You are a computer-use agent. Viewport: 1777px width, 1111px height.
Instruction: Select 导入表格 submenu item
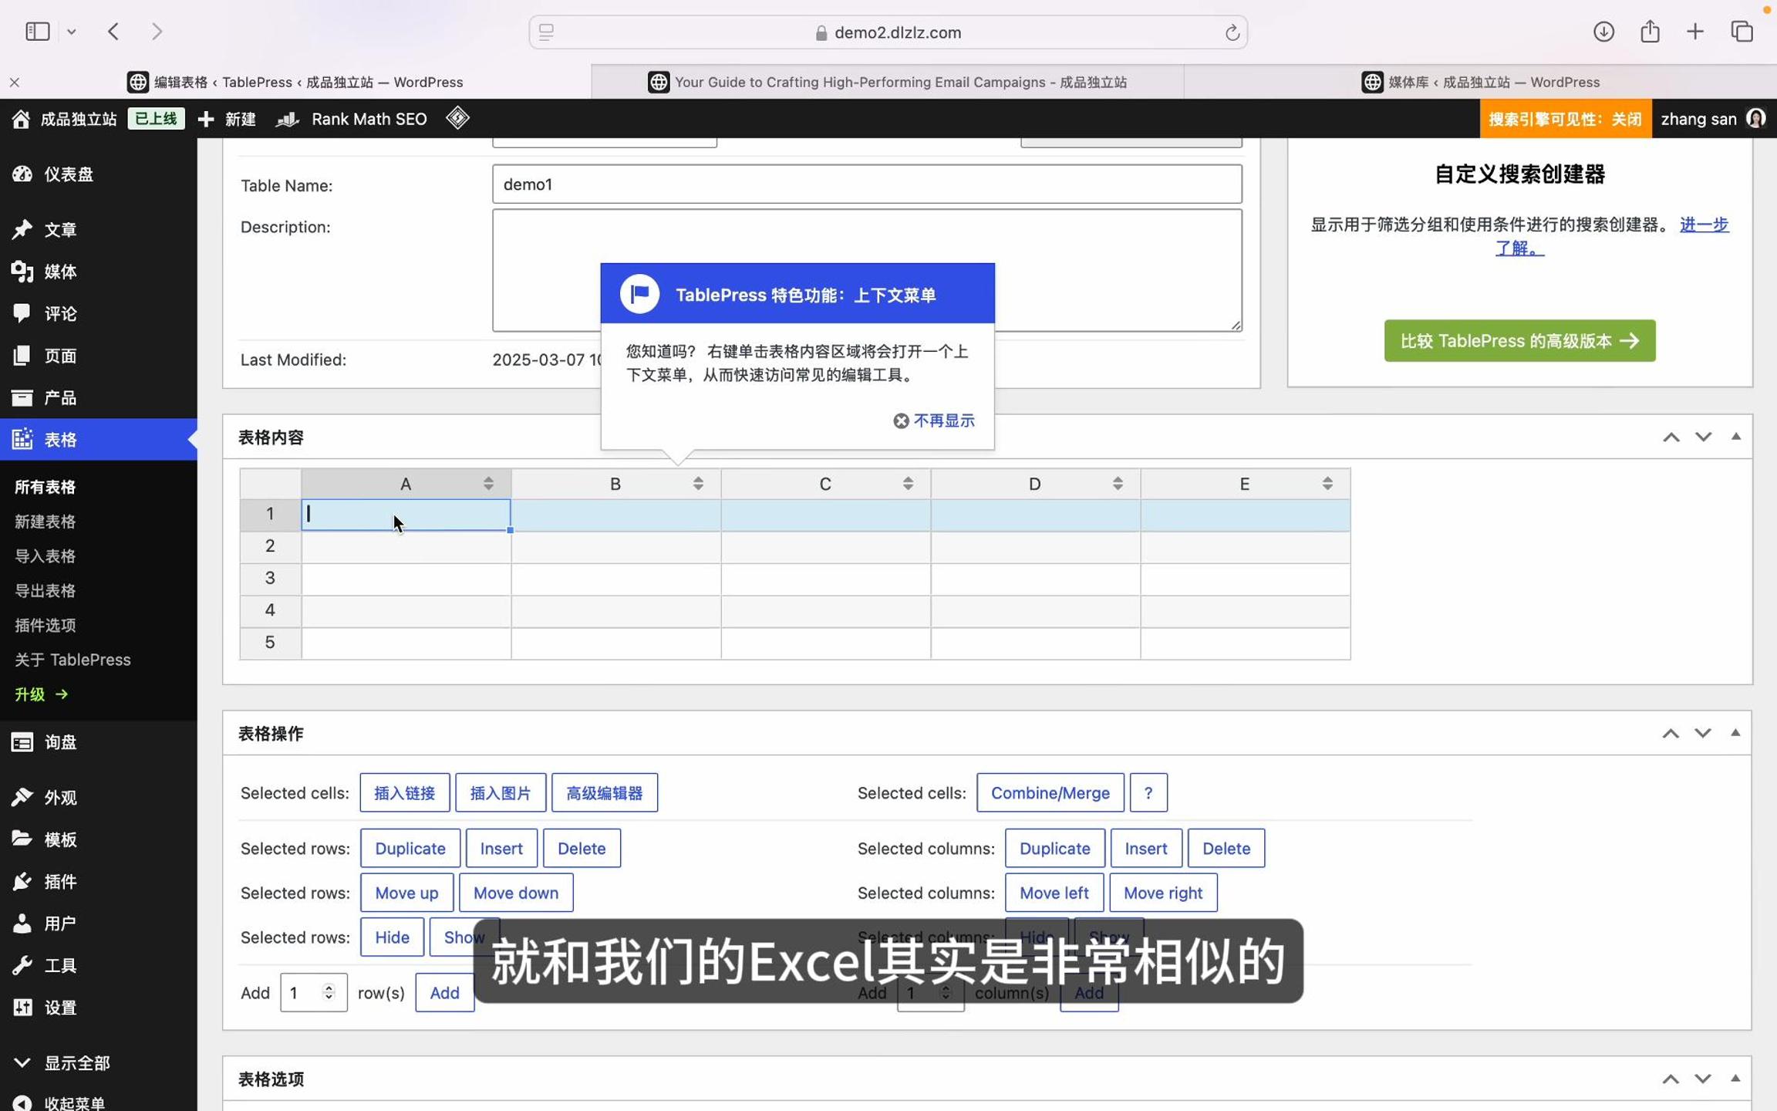click(45, 556)
